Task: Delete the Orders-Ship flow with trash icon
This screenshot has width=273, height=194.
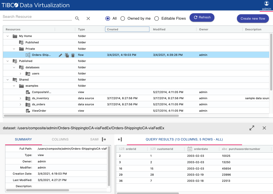Action: tap(73, 55)
